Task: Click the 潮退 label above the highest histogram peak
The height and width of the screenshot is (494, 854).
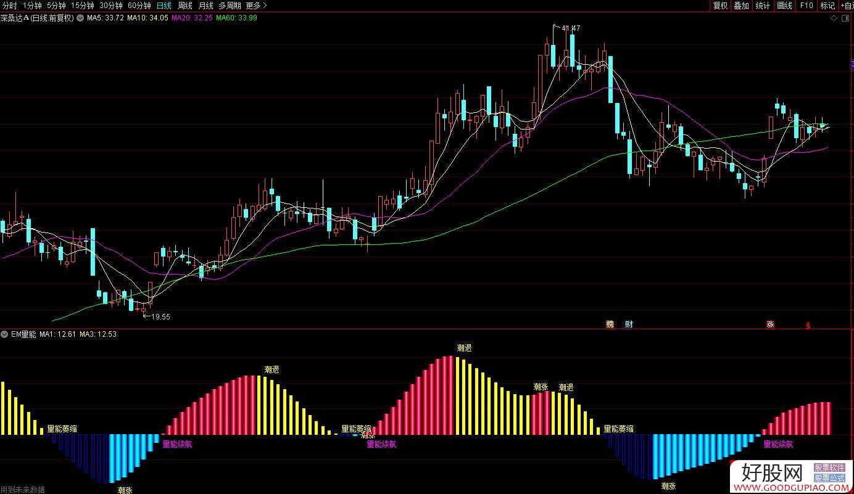Action: click(464, 348)
